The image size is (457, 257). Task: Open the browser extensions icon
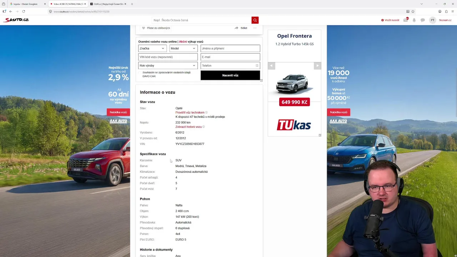[x=446, y=11]
